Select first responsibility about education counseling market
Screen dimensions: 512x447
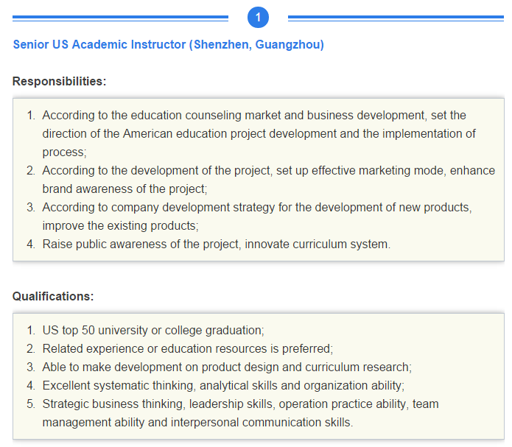253,116
